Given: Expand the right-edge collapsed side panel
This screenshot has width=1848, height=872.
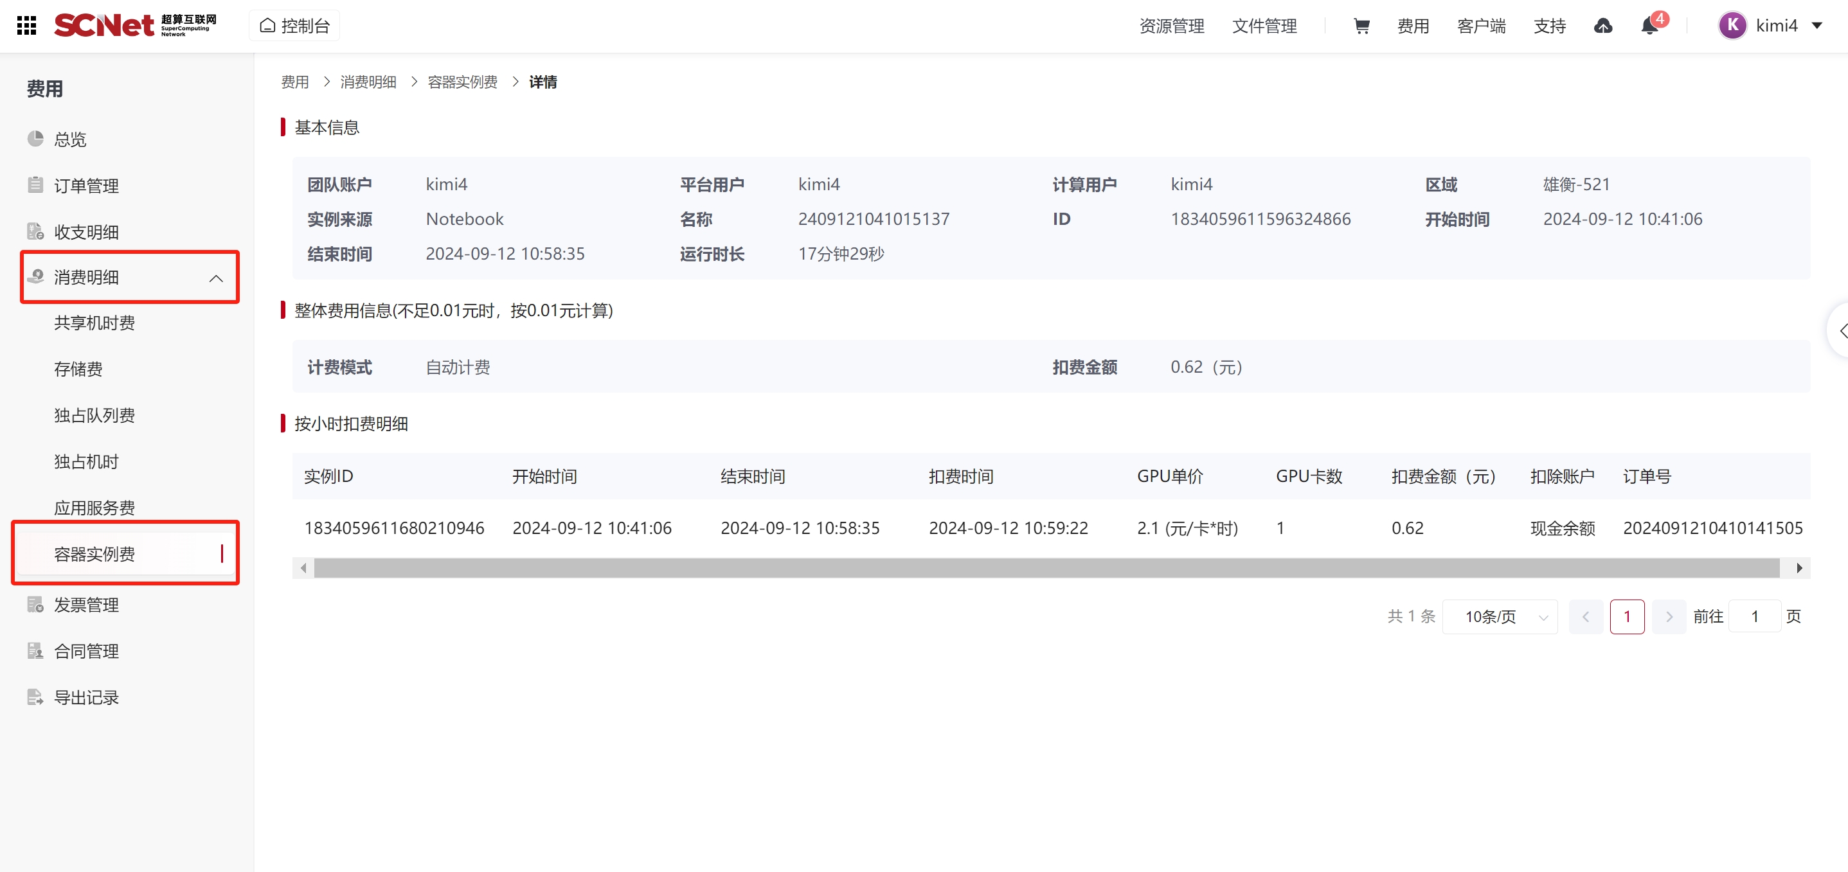Looking at the screenshot, I should [1841, 330].
